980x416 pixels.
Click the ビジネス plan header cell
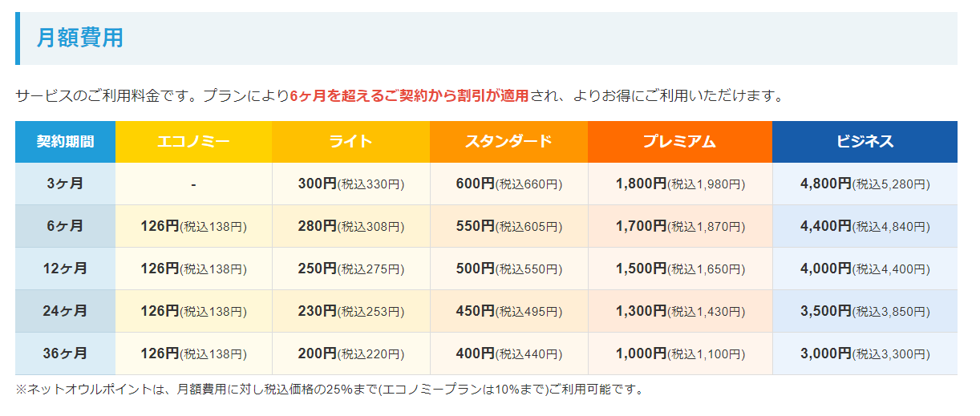tap(865, 142)
